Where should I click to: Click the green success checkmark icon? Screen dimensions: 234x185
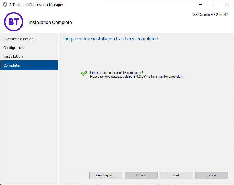click(x=84, y=73)
